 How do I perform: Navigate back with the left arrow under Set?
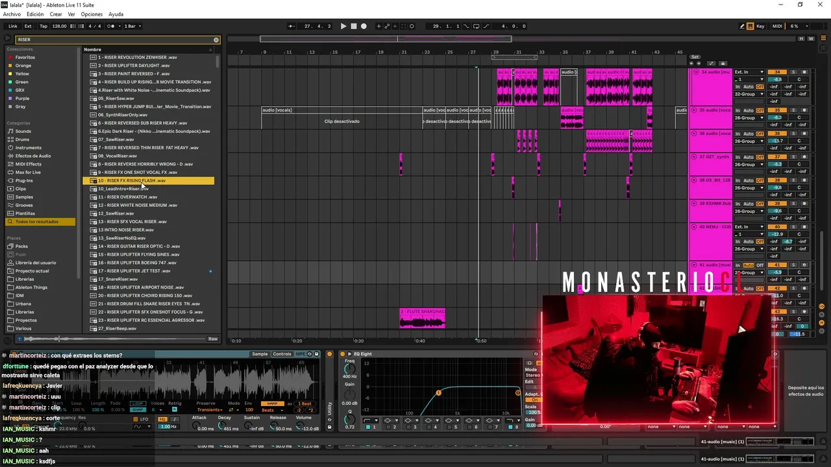click(x=692, y=64)
